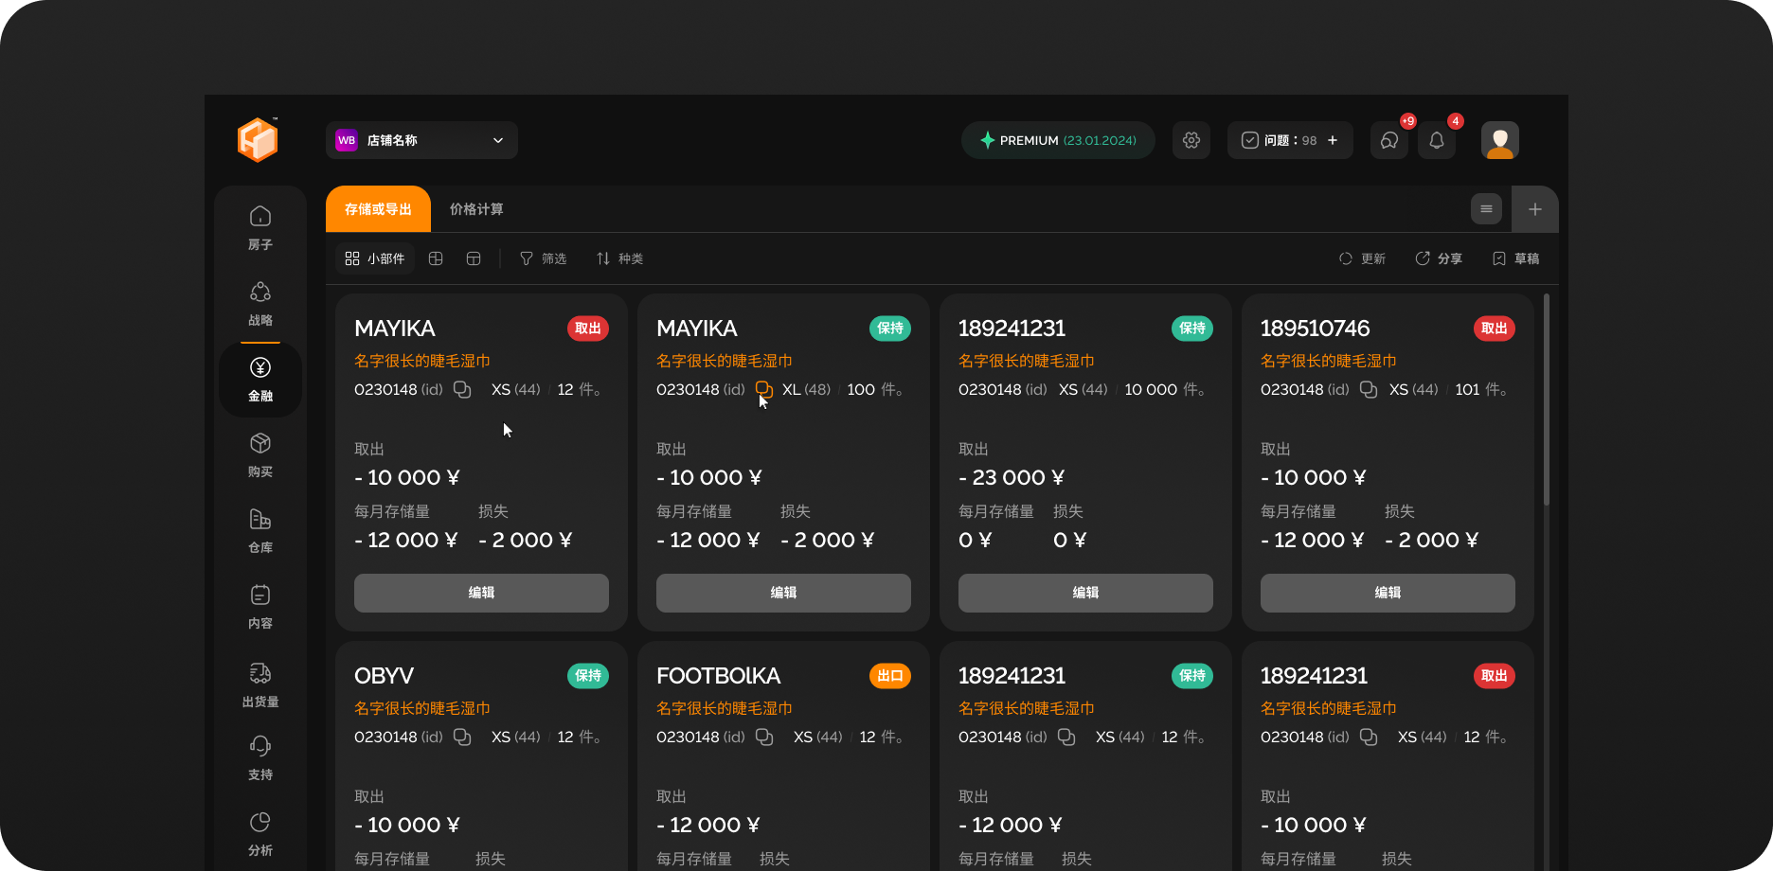Copy ID on first MAYIKA card

click(x=462, y=390)
